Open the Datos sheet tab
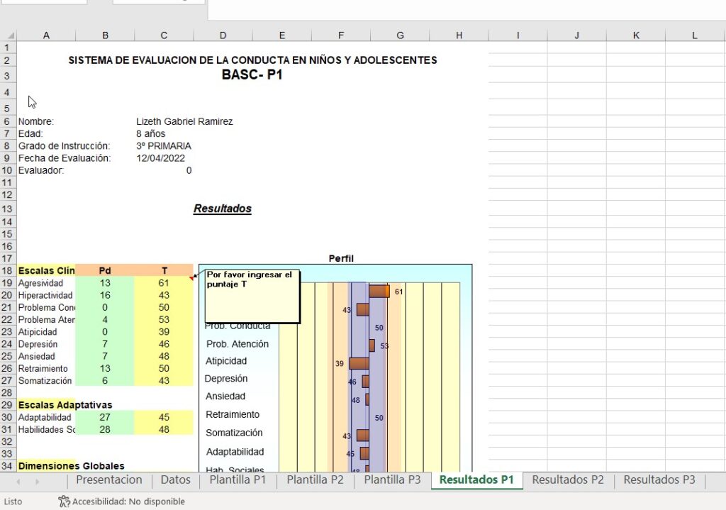 [x=175, y=479]
